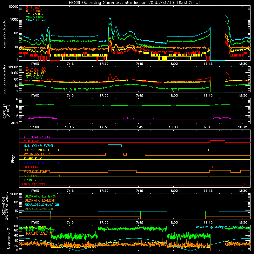This screenshot has height=254, width=254.
Task: Click the REAR_DEC_CHAN/128 legend label
Action: 42,204
